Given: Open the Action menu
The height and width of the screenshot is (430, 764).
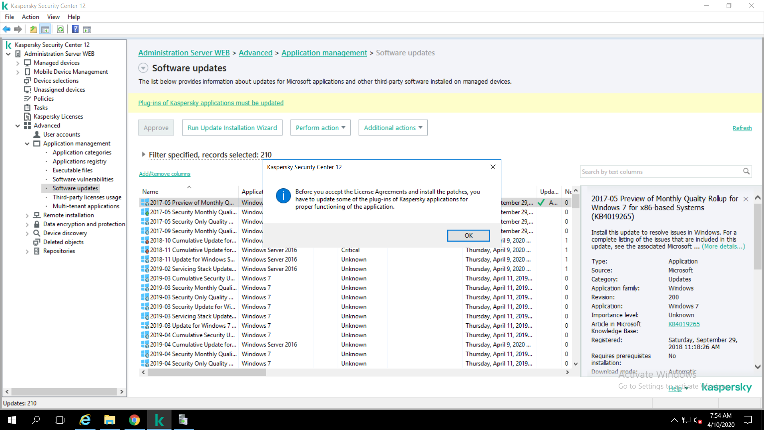Looking at the screenshot, I should tap(30, 17).
